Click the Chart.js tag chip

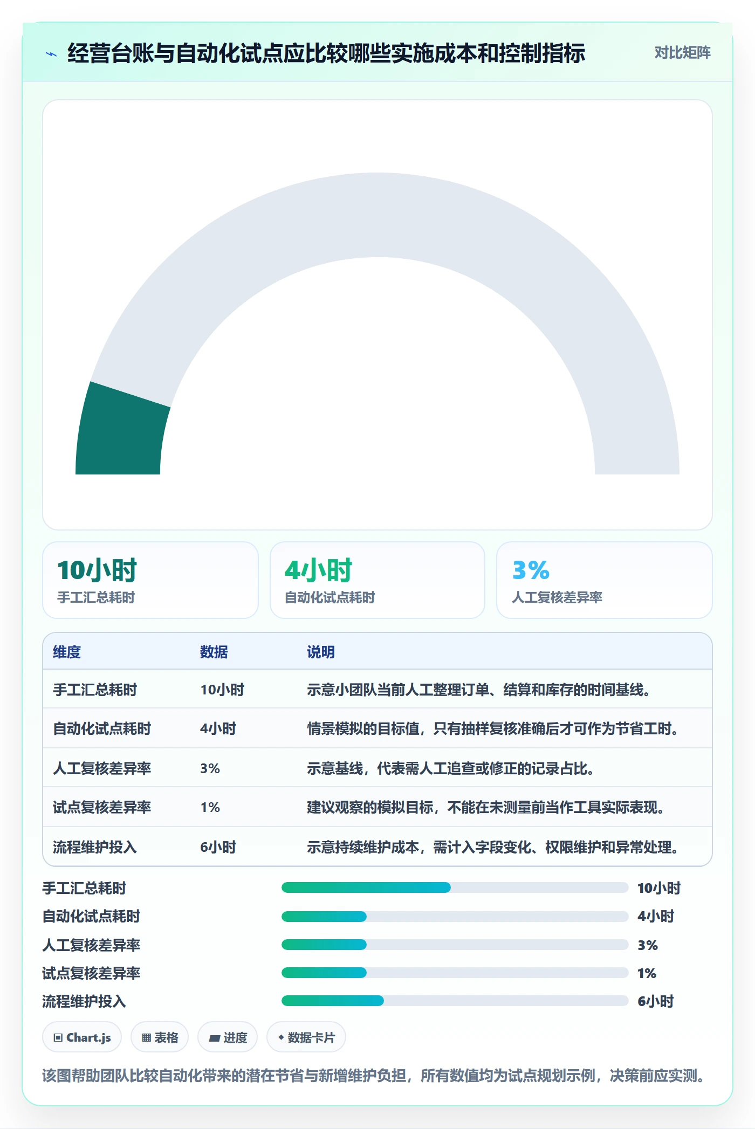click(82, 1037)
